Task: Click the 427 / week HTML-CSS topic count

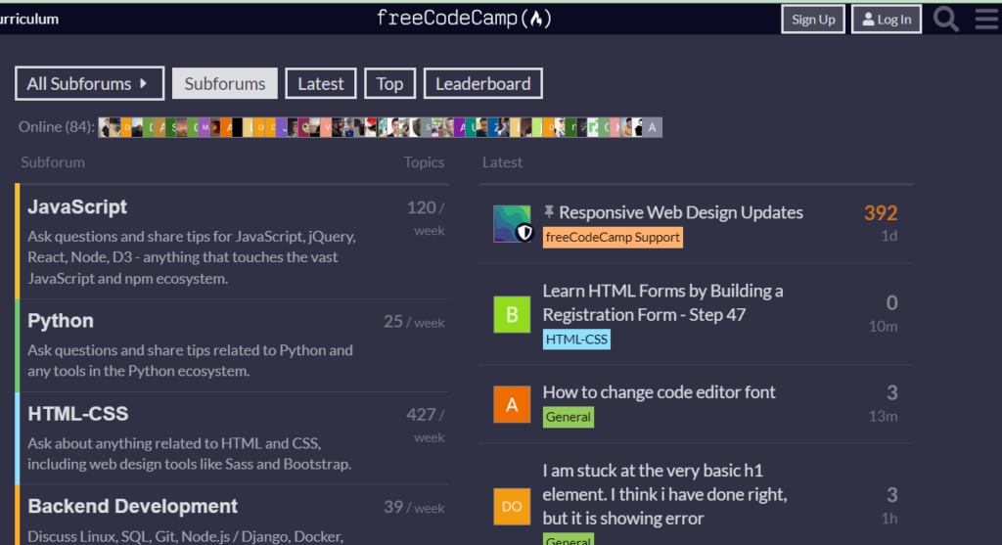Action: (426, 426)
